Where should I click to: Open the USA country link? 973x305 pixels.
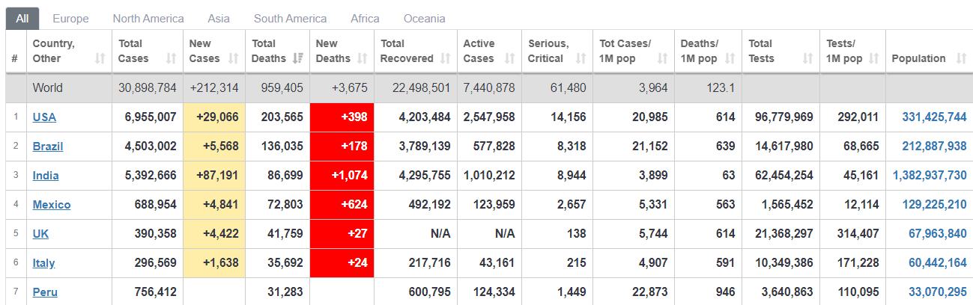pos(44,117)
